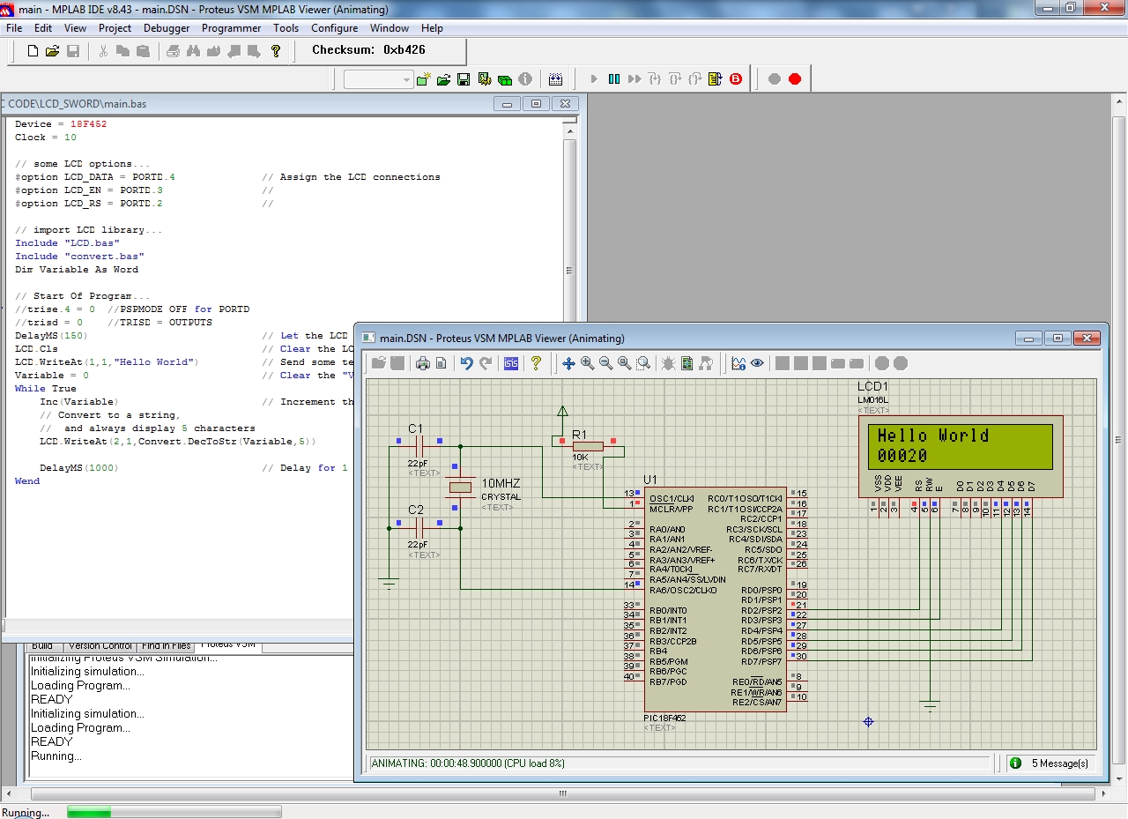Zoom in on the schematic

[587, 363]
